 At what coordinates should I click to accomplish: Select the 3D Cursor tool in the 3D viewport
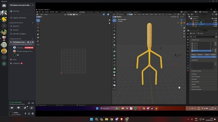coord(114,24)
